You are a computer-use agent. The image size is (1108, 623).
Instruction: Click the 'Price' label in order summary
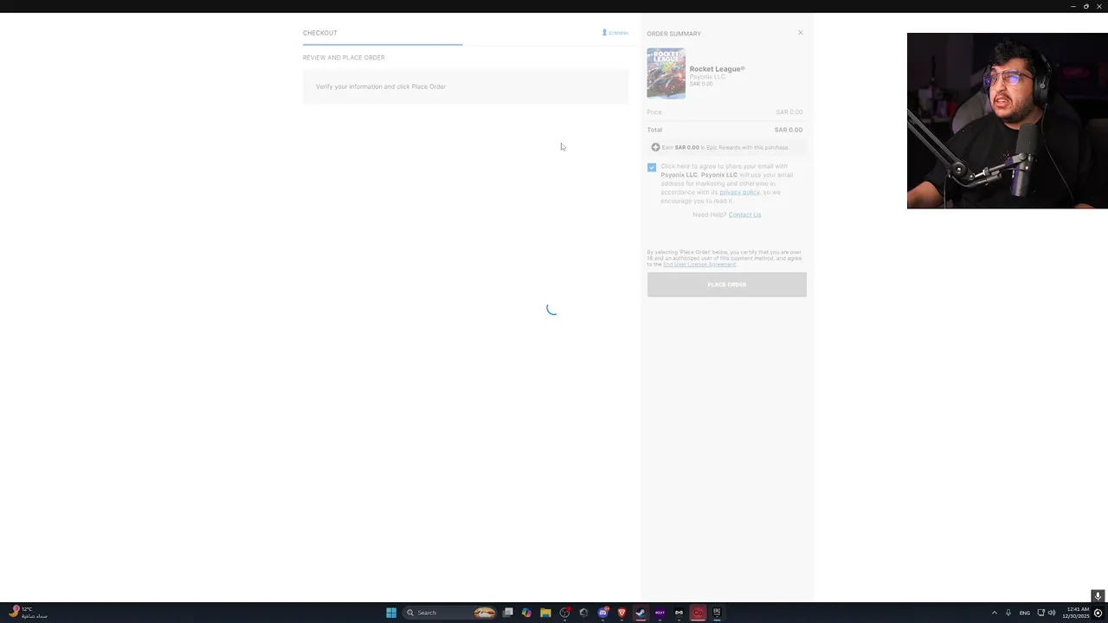pos(654,112)
